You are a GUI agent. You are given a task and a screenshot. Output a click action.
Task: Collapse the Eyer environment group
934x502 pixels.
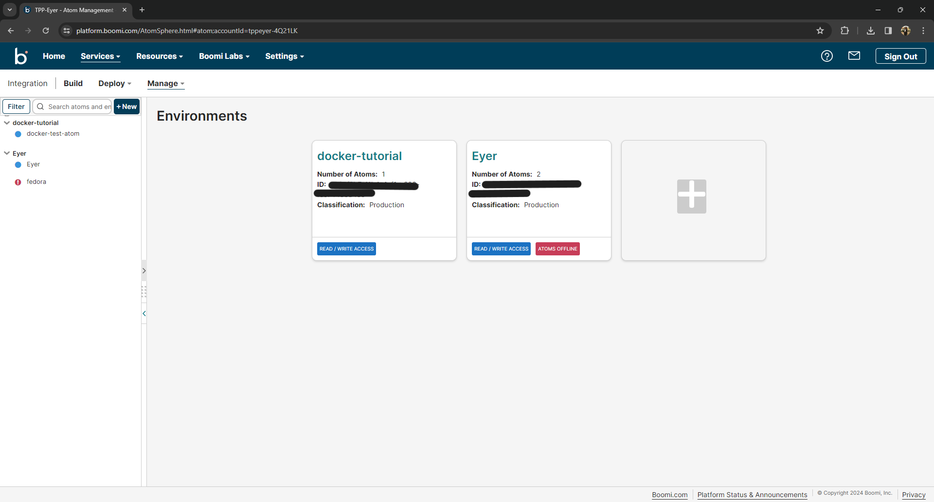tap(7, 153)
